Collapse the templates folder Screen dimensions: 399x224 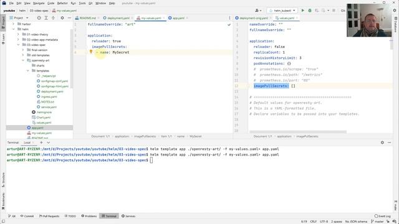click(27, 70)
